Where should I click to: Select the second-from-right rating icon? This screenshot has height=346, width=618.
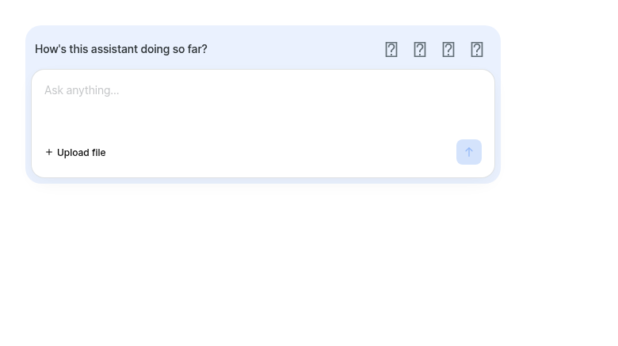[x=448, y=50]
